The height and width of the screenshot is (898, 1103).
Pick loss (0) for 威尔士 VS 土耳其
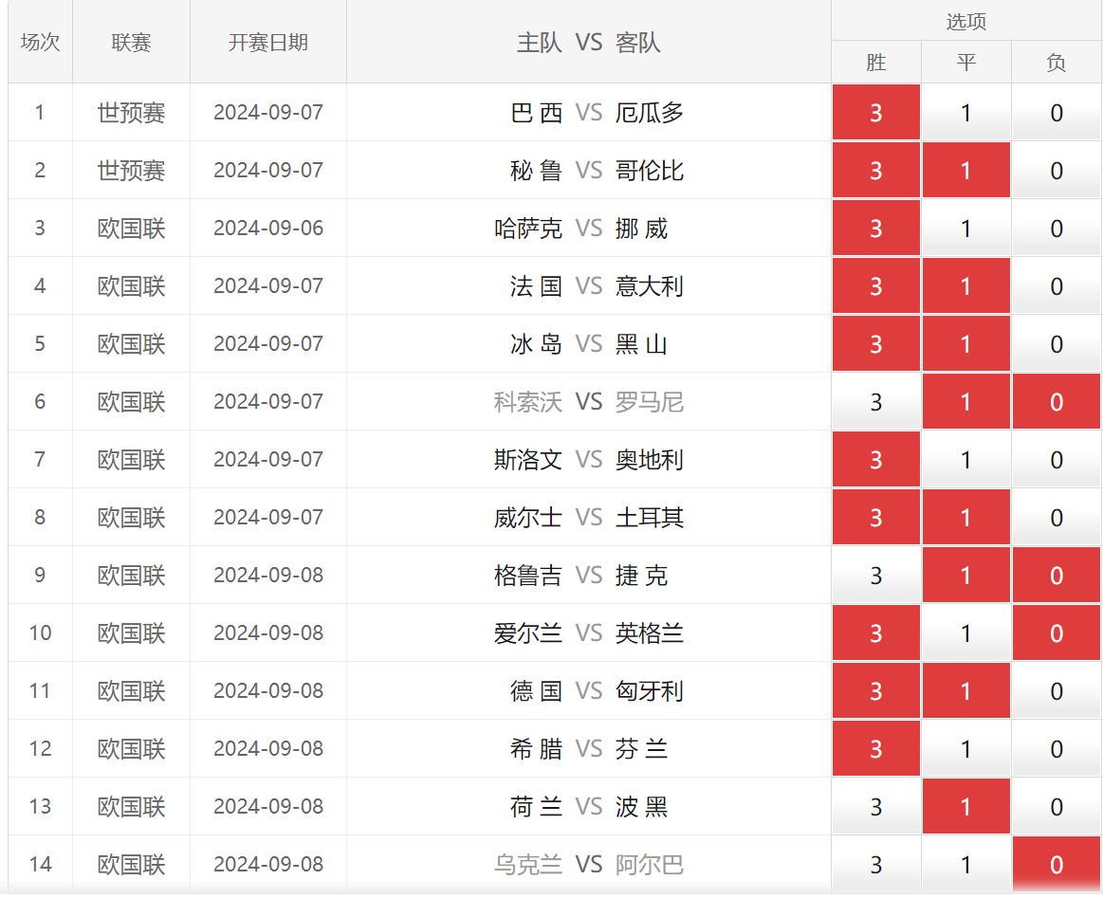coord(1056,518)
